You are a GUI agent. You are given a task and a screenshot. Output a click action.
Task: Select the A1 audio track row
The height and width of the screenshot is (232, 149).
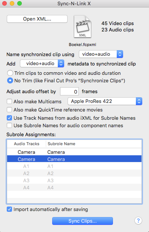(74, 166)
